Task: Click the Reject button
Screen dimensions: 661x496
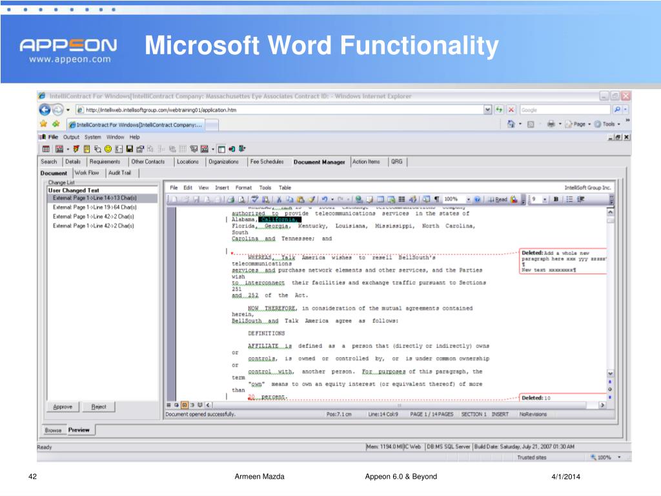Action: 99,407
